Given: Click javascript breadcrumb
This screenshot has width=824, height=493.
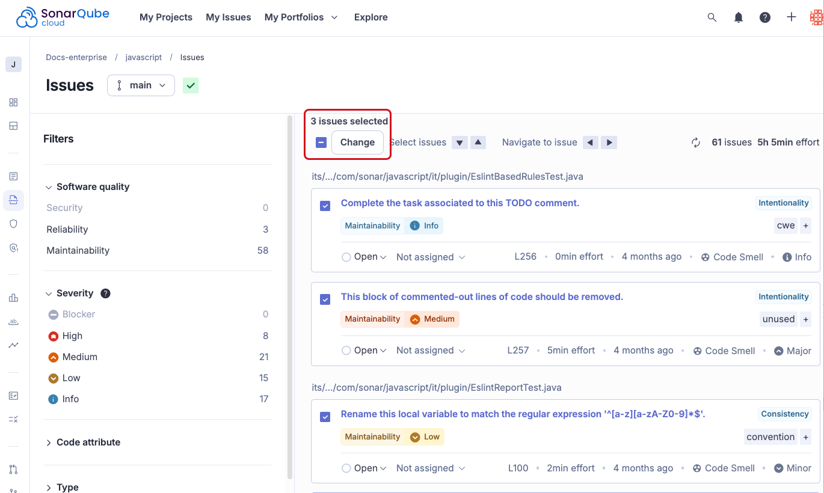Looking at the screenshot, I should click(x=144, y=58).
